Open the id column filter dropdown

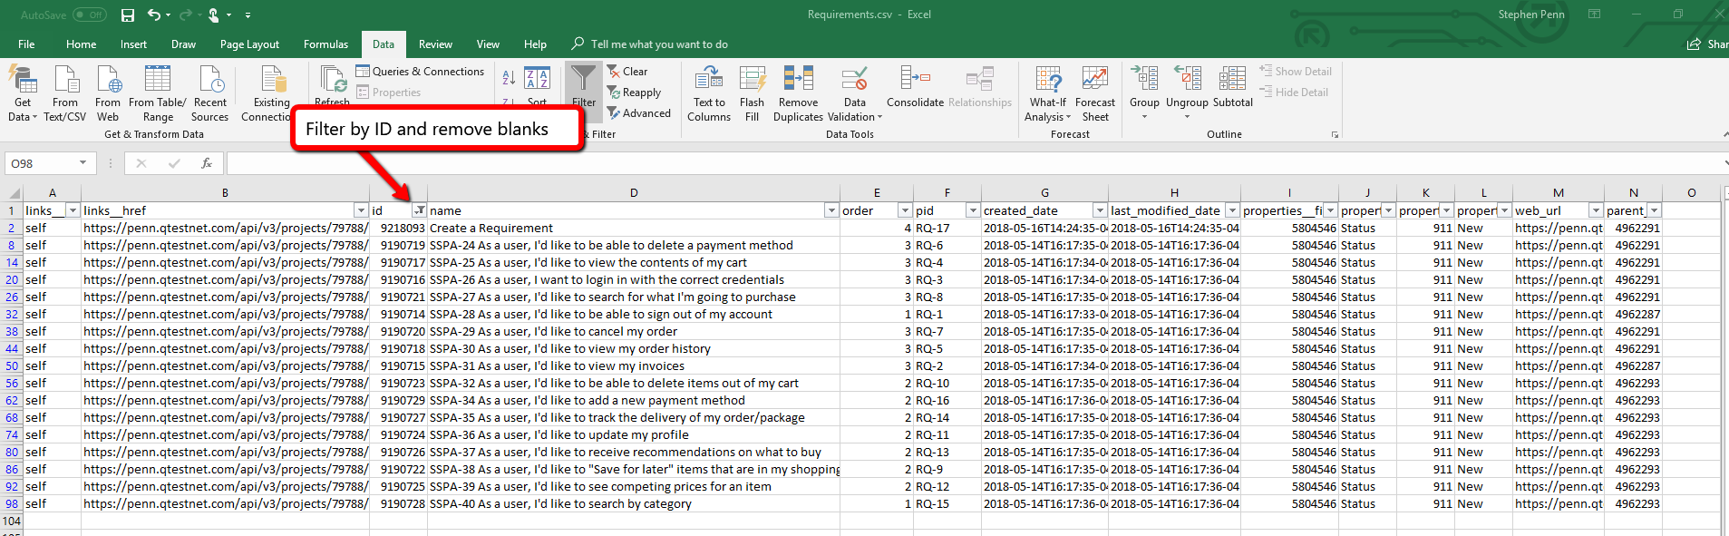[x=419, y=210]
